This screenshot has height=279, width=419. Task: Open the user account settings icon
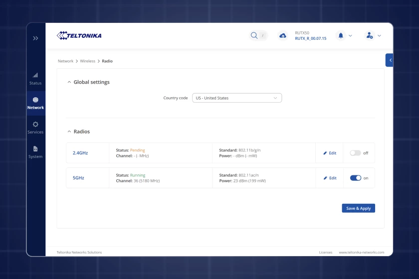(370, 35)
